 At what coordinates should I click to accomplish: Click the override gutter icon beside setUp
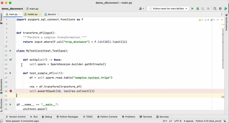(x=11, y=60)
